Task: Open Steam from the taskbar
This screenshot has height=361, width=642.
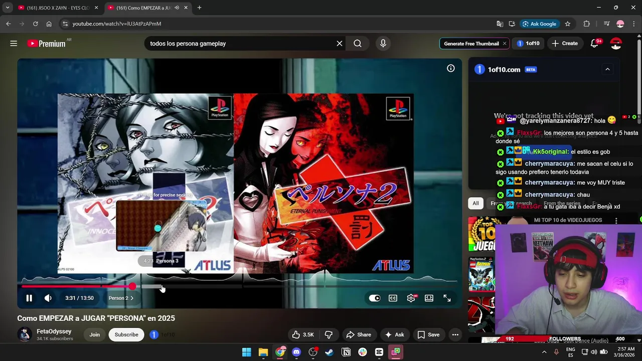Action: (330, 352)
